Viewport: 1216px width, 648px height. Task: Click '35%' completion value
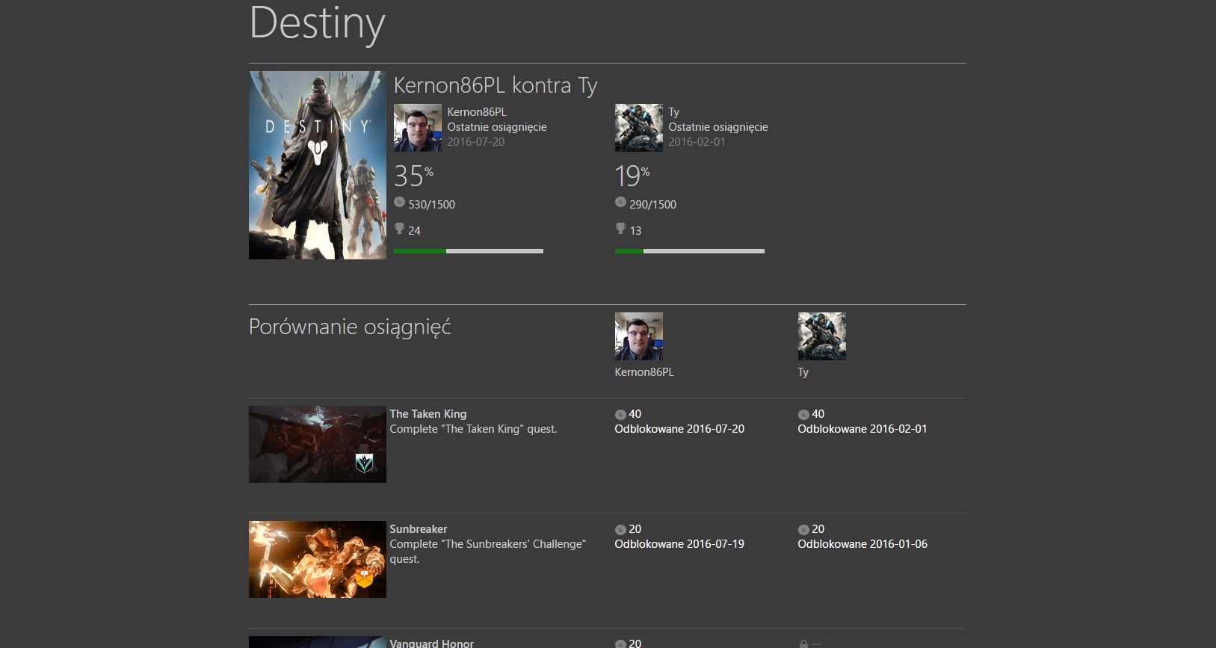(413, 176)
